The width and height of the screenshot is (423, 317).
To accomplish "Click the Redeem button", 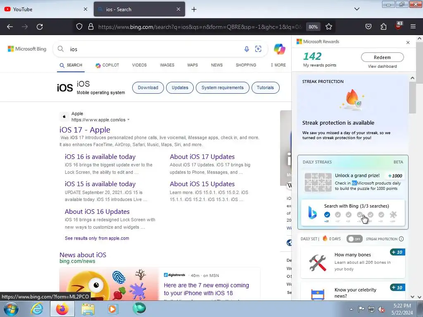I will click(382, 57).
